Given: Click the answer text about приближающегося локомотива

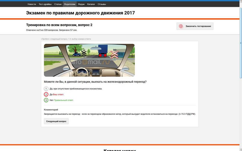Looking at the screenshot, I should [76, 89].
